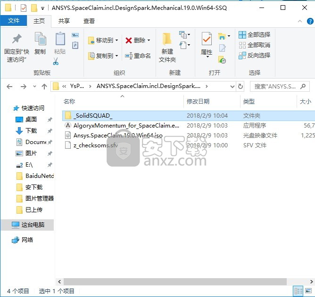Switch to the 共享 ribbon tab
Screen dimensions: 315x297
(x=64, y=21)
